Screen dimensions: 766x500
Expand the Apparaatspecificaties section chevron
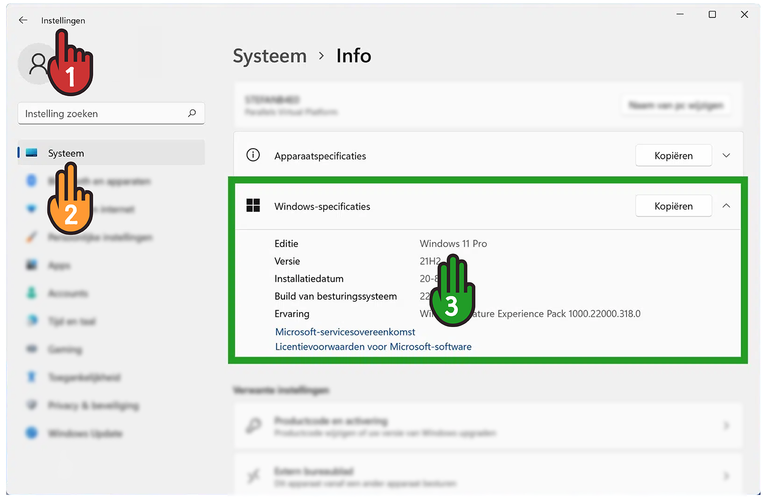click(726, 155)
